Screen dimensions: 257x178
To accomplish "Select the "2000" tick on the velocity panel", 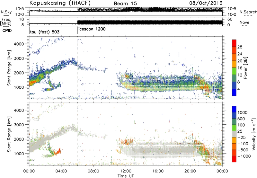I will pyautogui.click(x=19, y=139).
